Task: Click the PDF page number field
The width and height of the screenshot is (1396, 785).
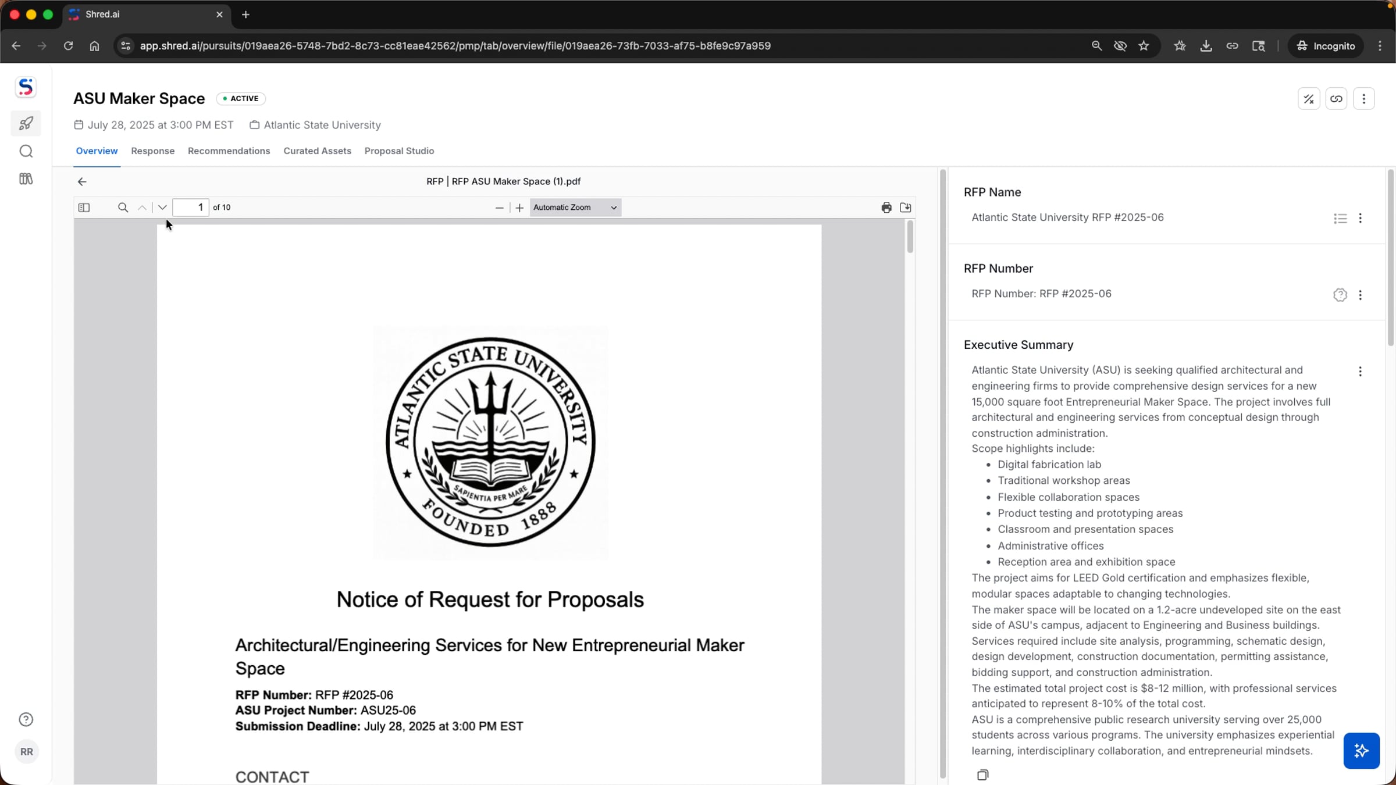Action: 191,208
